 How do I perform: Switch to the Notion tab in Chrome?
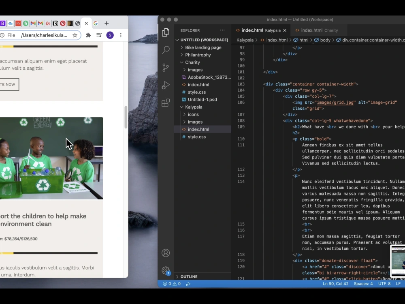pos(55,23)
